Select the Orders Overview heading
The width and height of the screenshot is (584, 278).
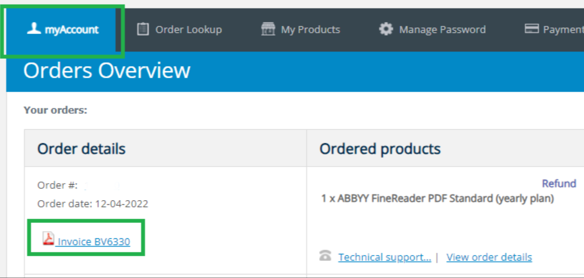(107, 70)
